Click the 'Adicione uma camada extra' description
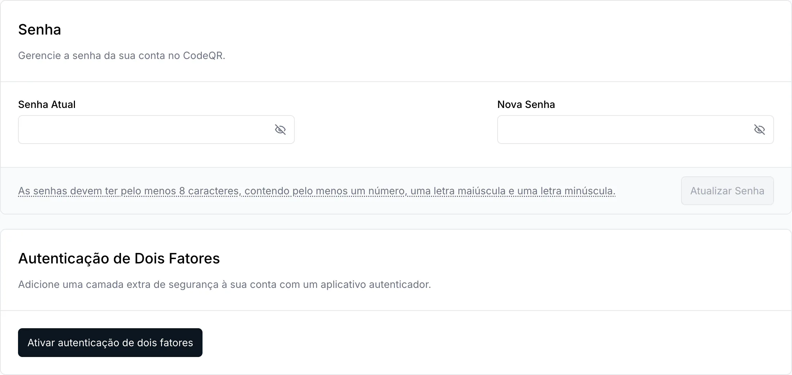The image size is (792, 375). click(224, 284)
